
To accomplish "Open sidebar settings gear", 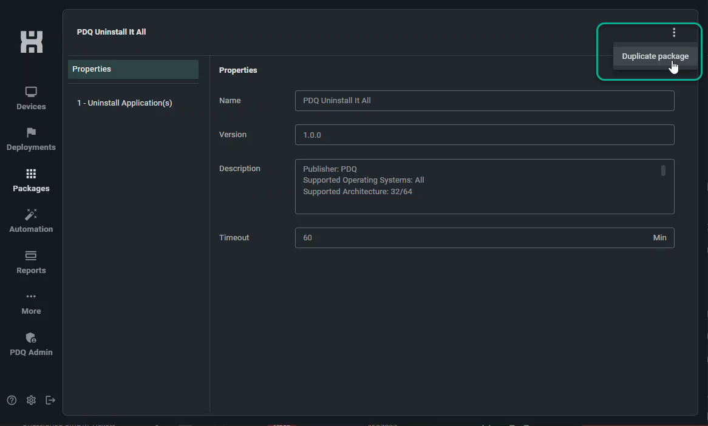I will 30,400.
